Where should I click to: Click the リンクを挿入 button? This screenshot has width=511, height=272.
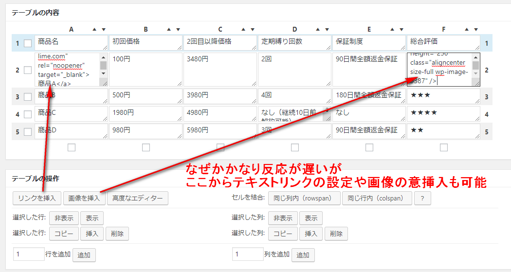coord(36,198)
